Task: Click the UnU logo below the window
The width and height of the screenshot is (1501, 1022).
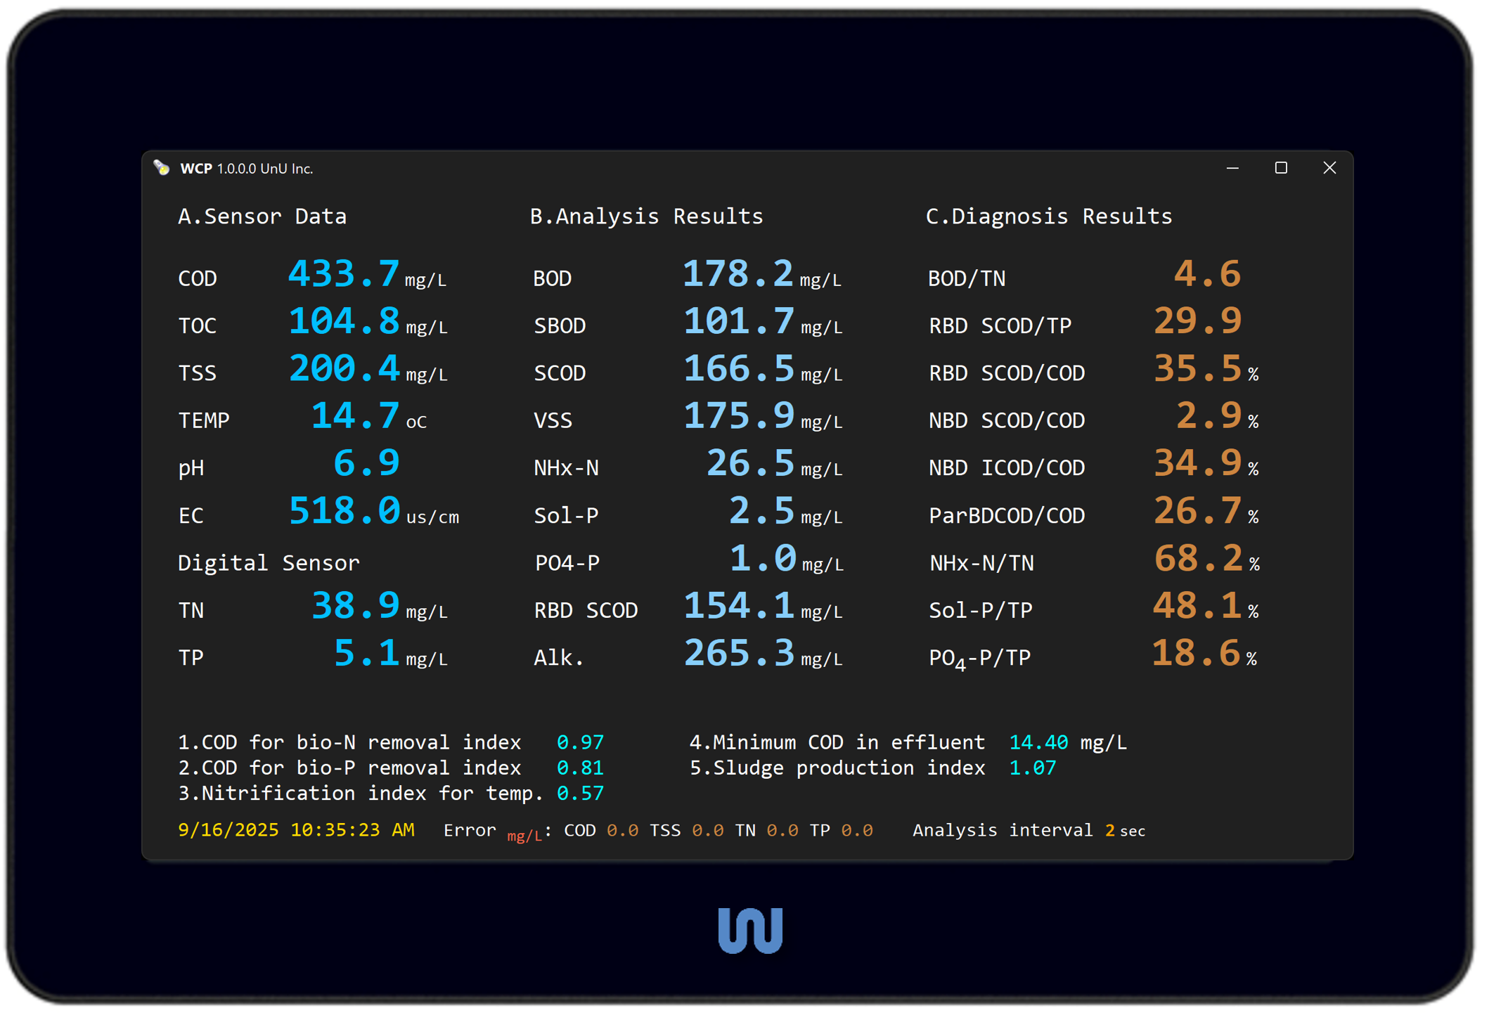Action: (749, 930)
